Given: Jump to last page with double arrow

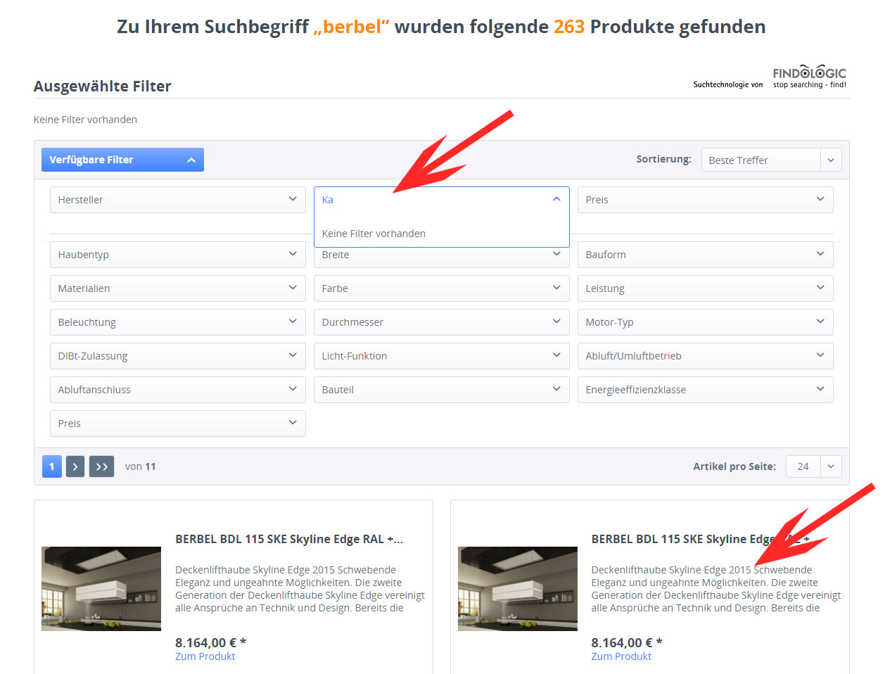Looking at the screenshot, I should click(102, 466).
